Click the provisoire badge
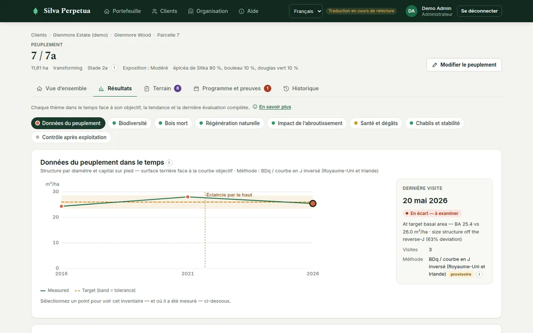Image resolution: width=533 pixels, height=333 pixels. tap(461, 274)
